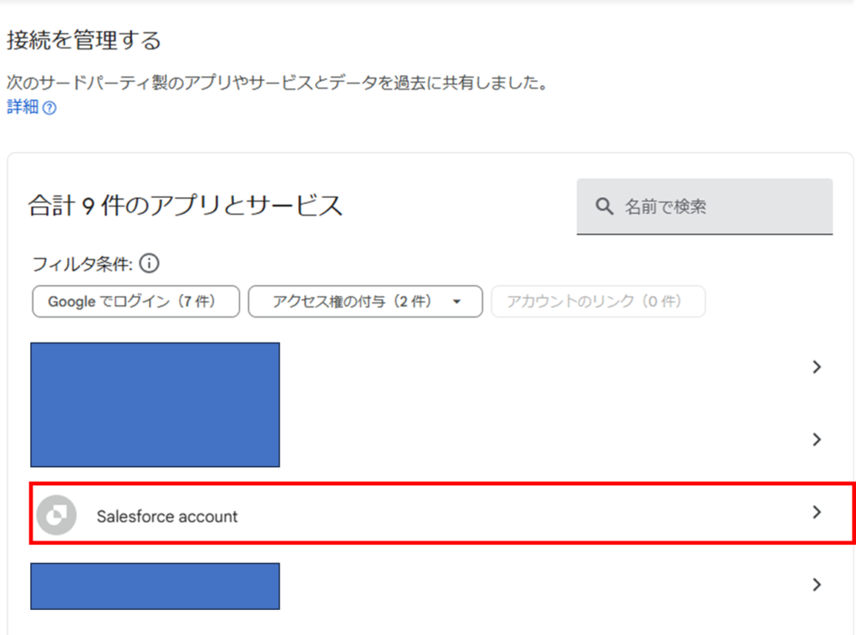Open アクセス権の付与 (2 件) filter dropdown
This screenshot has width=856, height=635.
click(365, 301)
